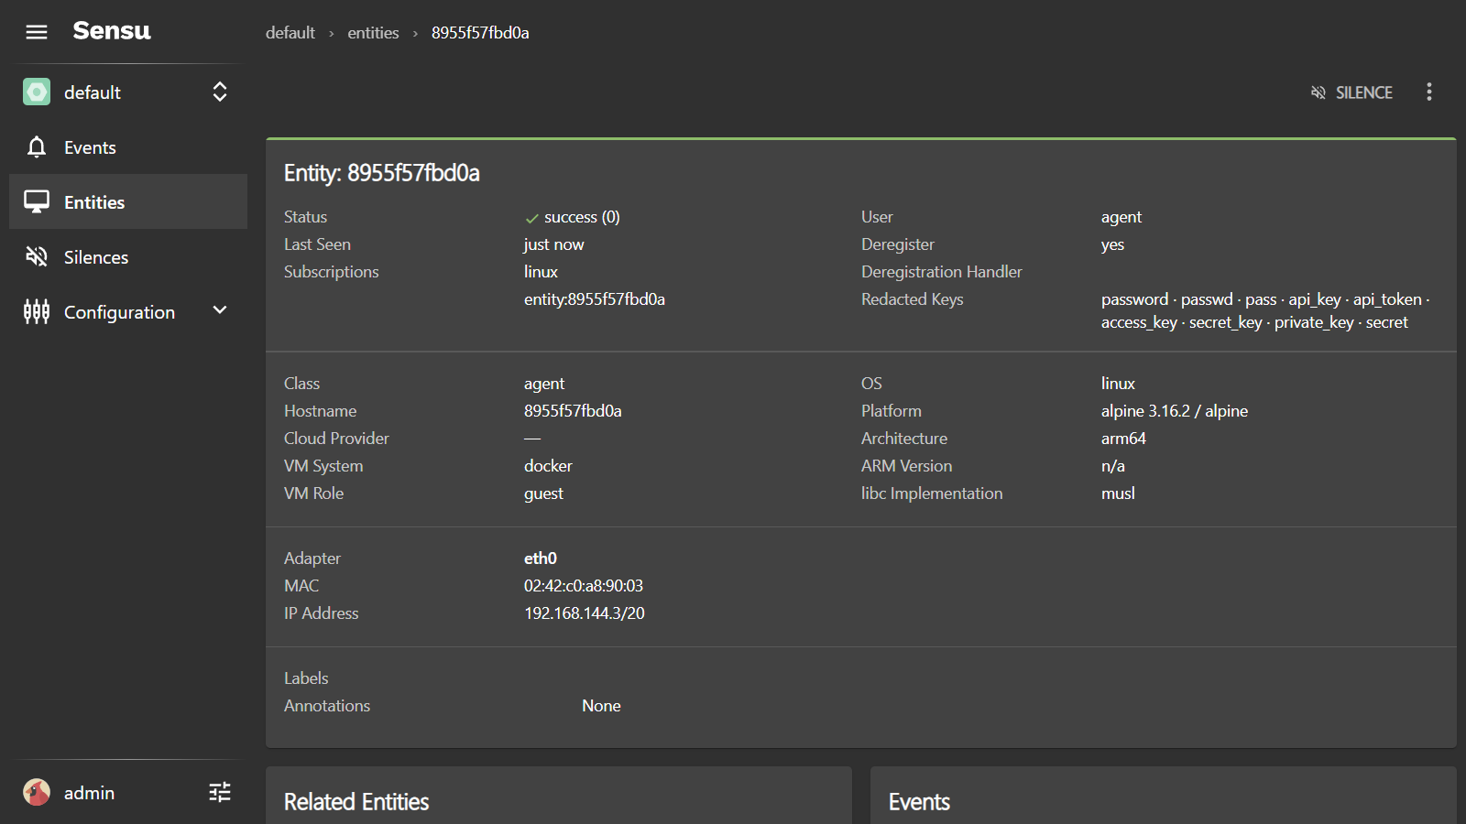Screen dimensions: 1466x824
Task: Silence this entity with the SILENCE button
Action: (x=1351, y=92)
